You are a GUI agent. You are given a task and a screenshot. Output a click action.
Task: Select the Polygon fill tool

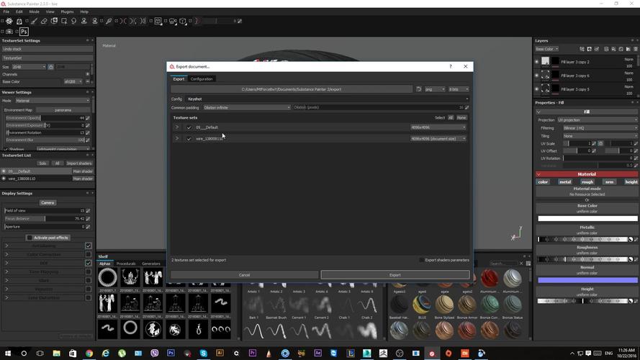64,21
